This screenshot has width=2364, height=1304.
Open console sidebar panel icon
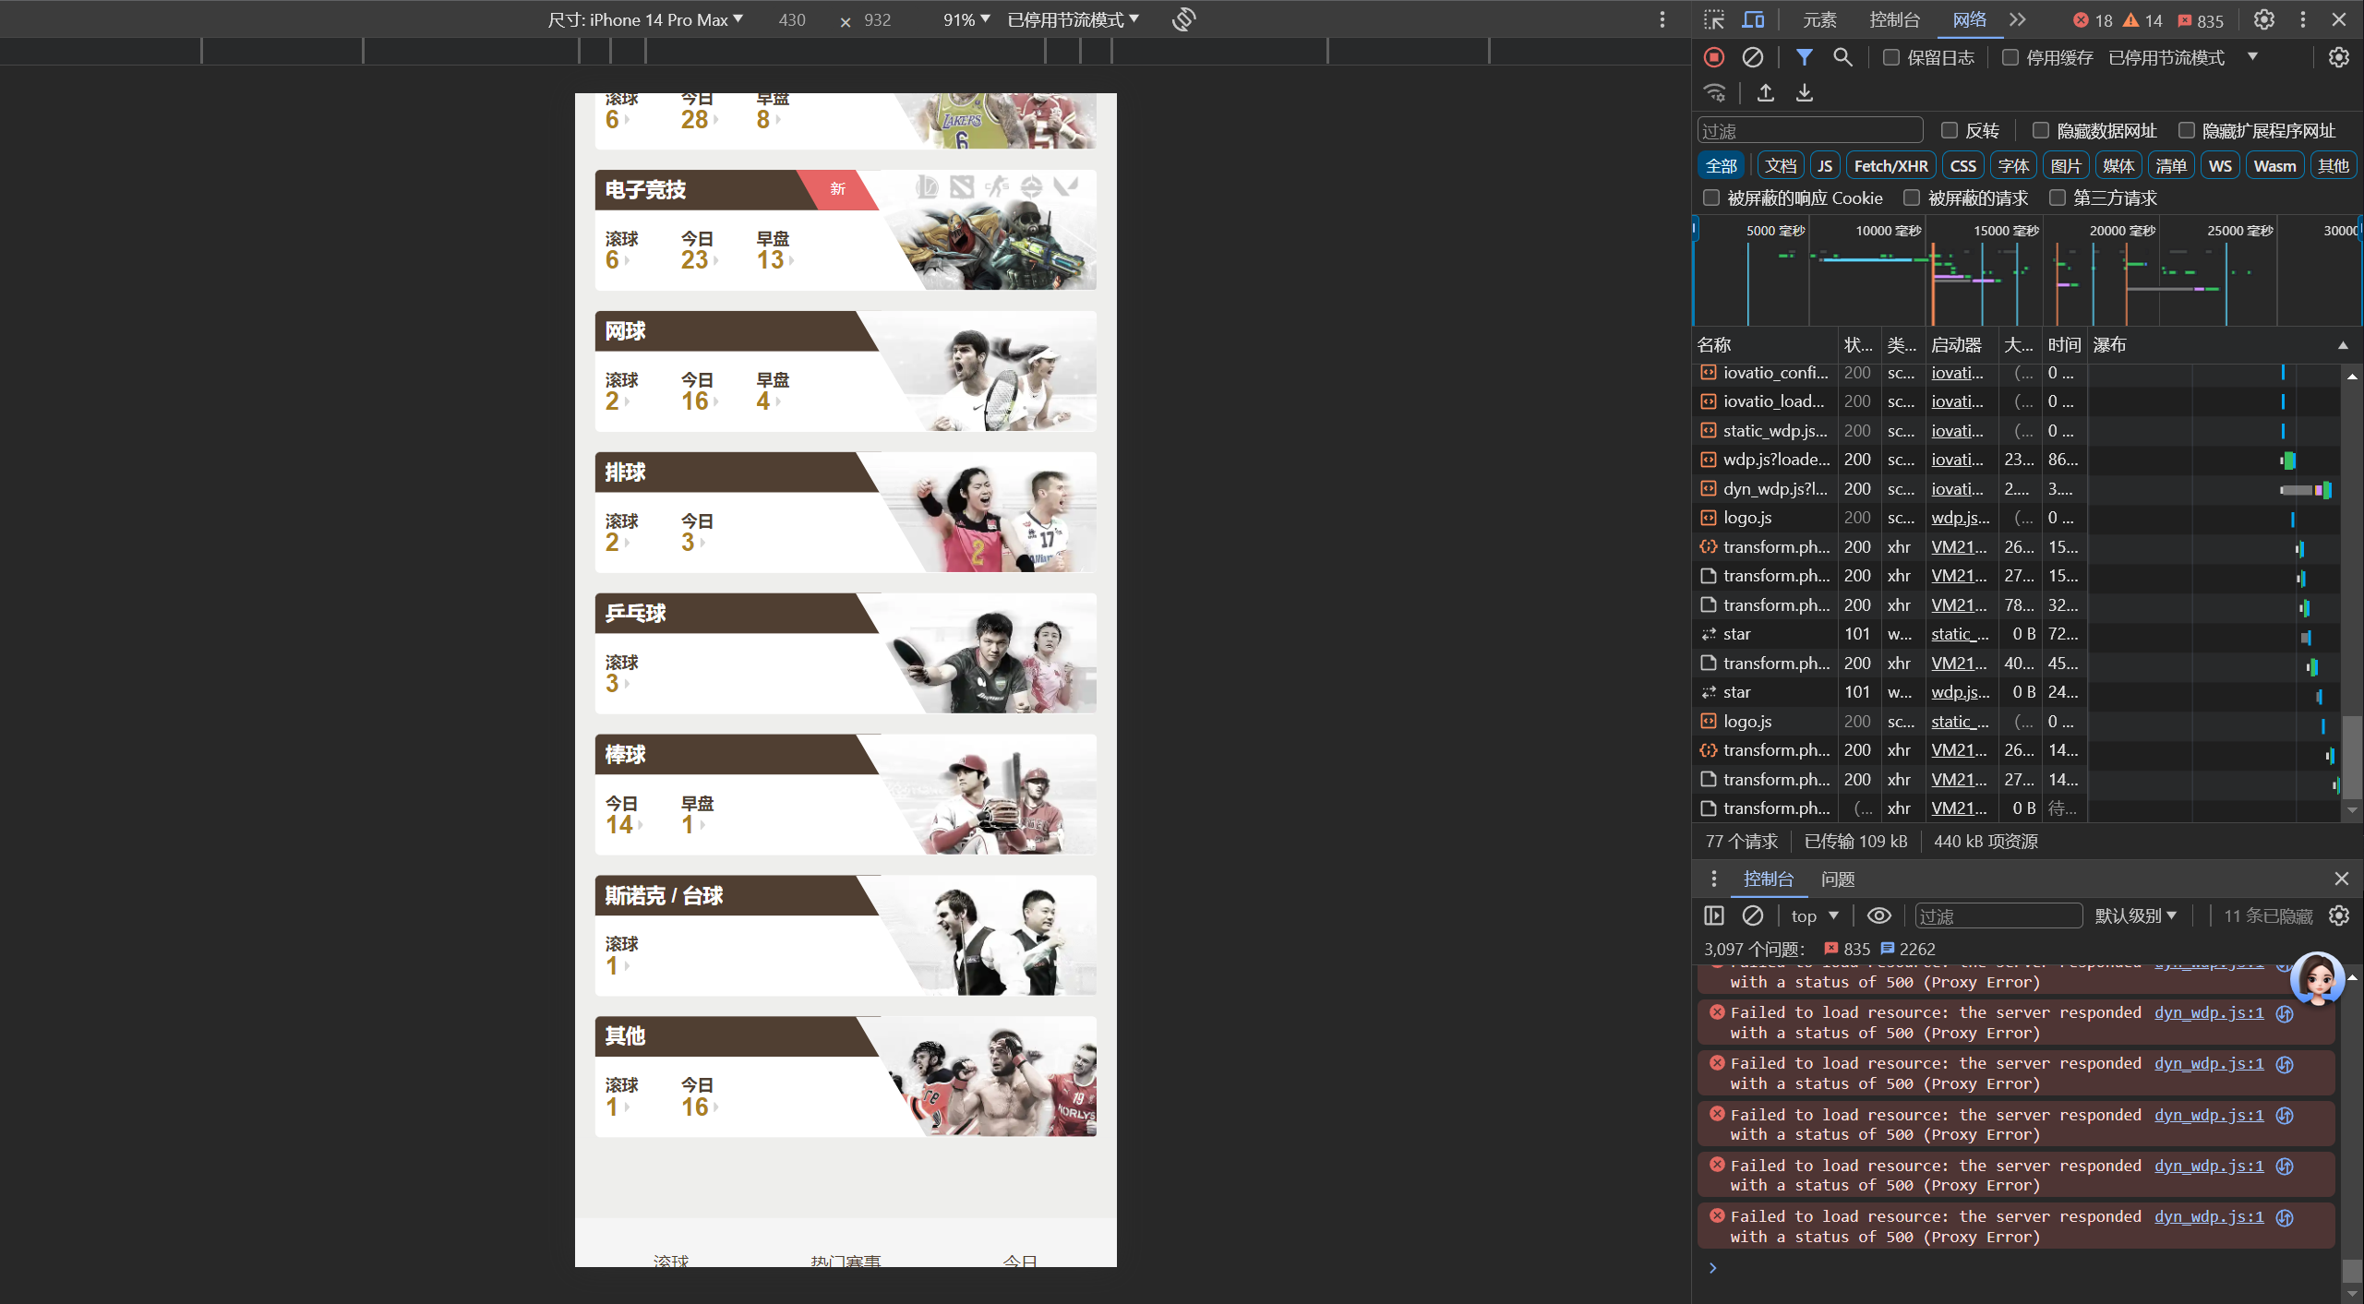coord(1714,915)
